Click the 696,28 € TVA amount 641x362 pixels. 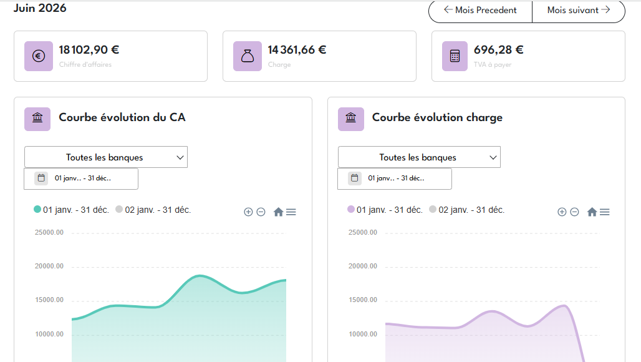[x=499, y=50]
